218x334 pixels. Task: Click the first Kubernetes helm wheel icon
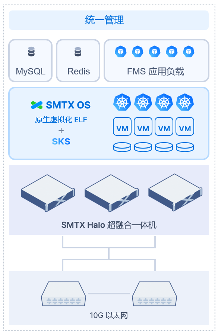click(x=122, y=102)
